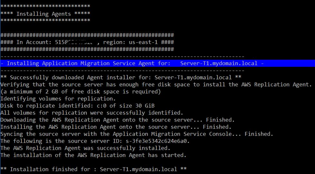Viewport: 315px width, 174px height.
Task: Click the final 'Installation finished for' line
Action: (x=93, y=169)
